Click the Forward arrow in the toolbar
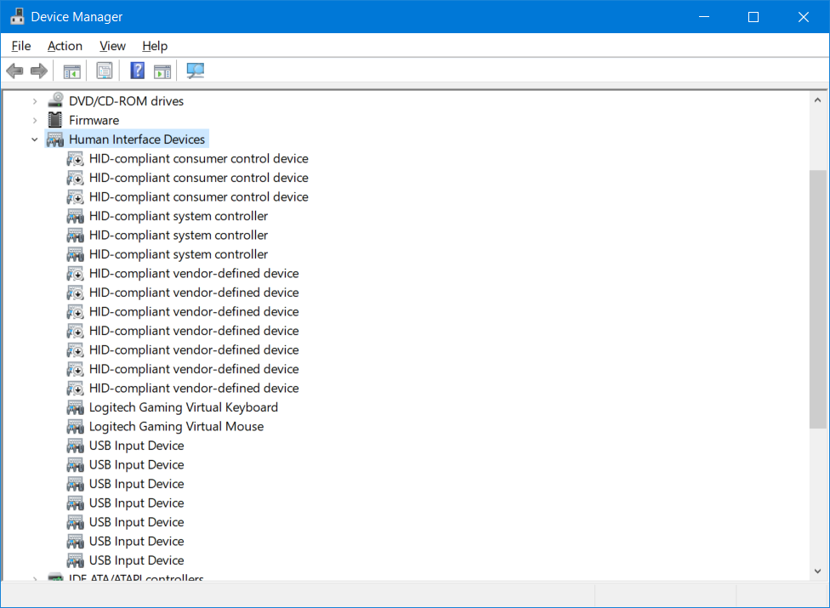This screenshot has height=608, width=830. pos(38,71)
